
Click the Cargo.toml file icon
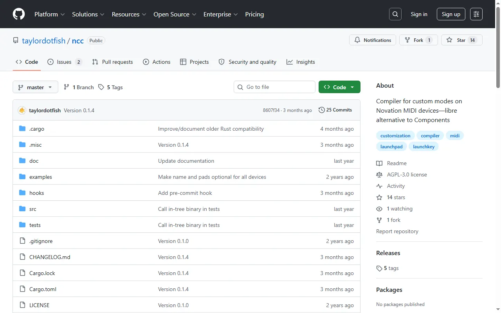pyautogui.click(x=22, y=289)
